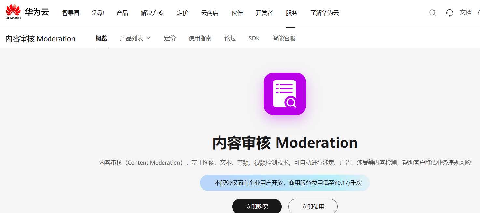480x213 pixels.
Task: Open the search icon in top bar
Action: pyautogui.click(x=432, y=13)
